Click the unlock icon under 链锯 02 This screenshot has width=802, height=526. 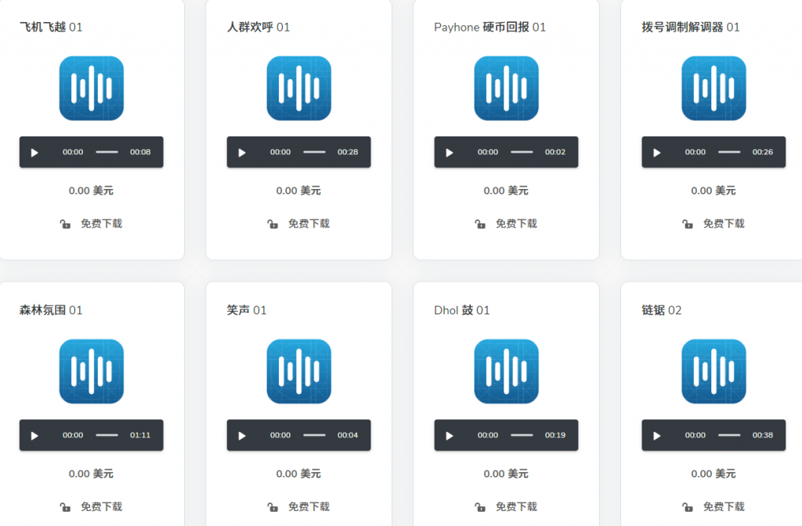[688, 507]
